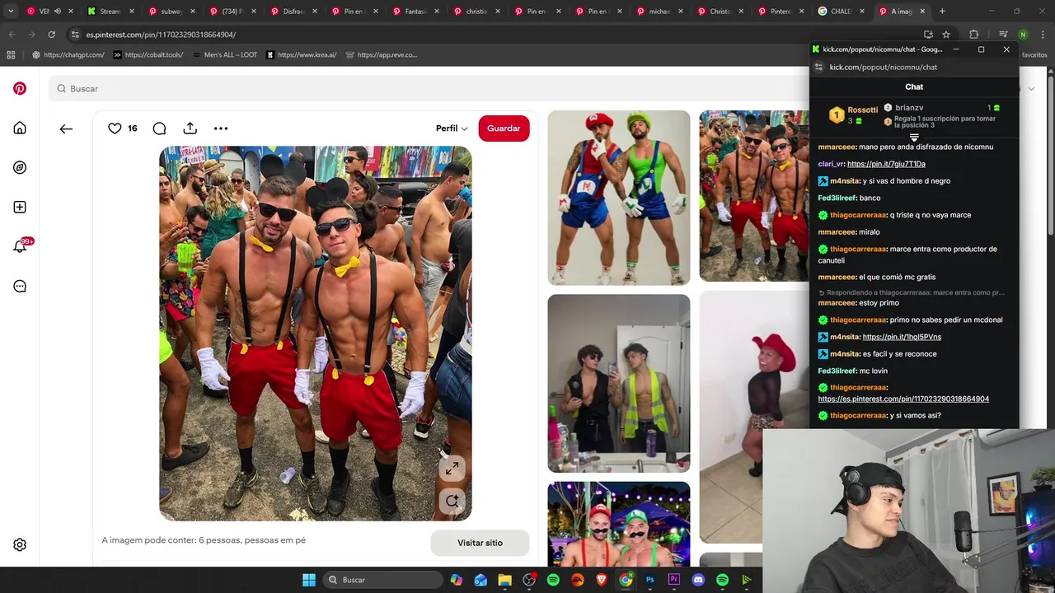1055x593 pixels.
Task: Open Pinterest settings gear
Action: click(20, 544)
